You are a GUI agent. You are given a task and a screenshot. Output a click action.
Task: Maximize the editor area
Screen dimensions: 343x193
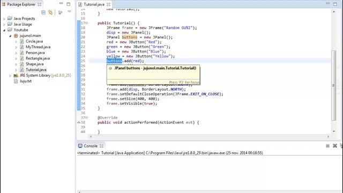pyautogui.click(x=335, y=4)
